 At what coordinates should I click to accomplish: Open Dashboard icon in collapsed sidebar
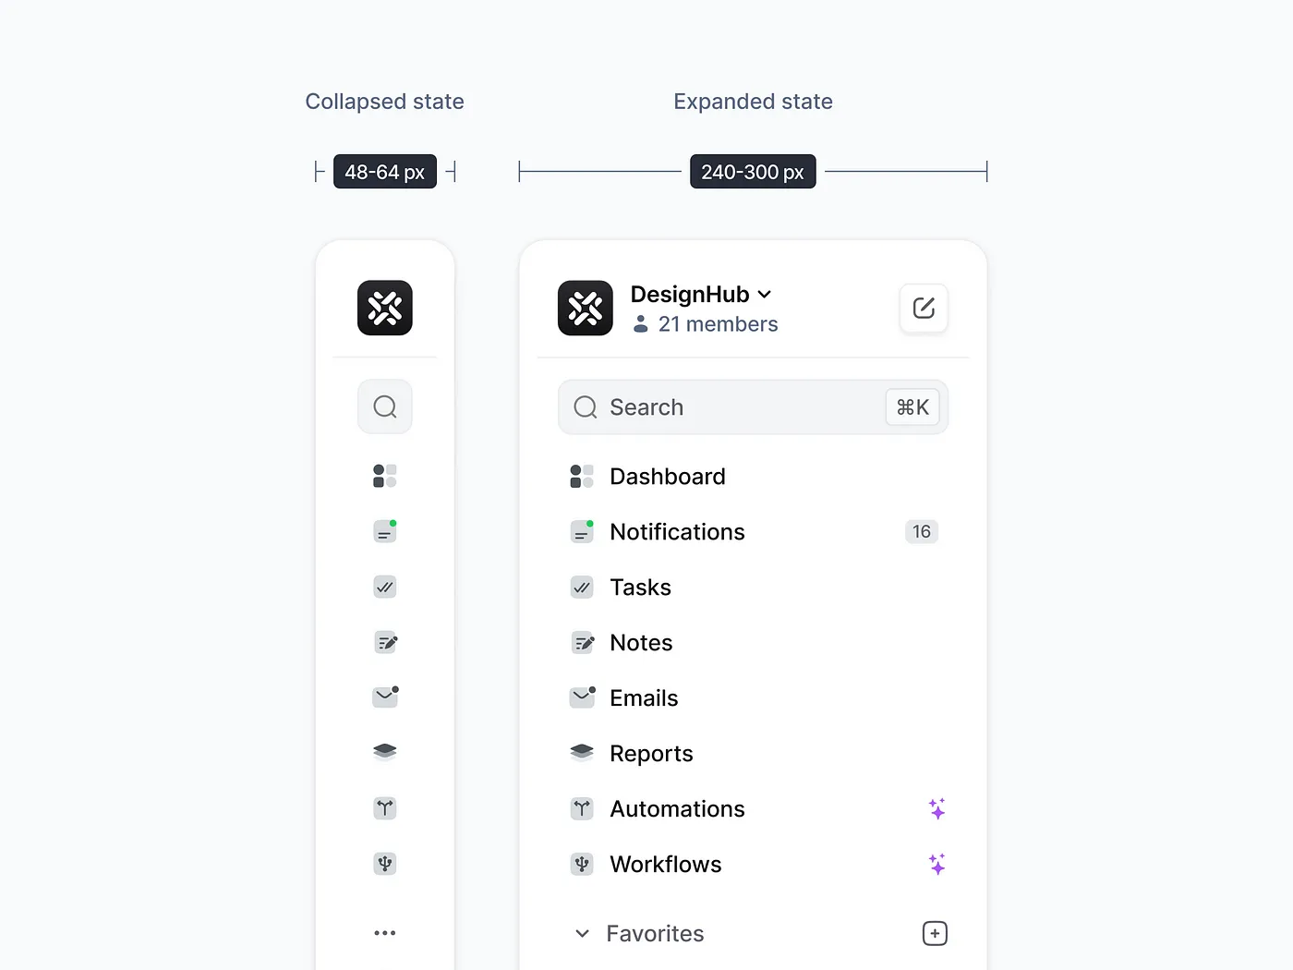385,476
